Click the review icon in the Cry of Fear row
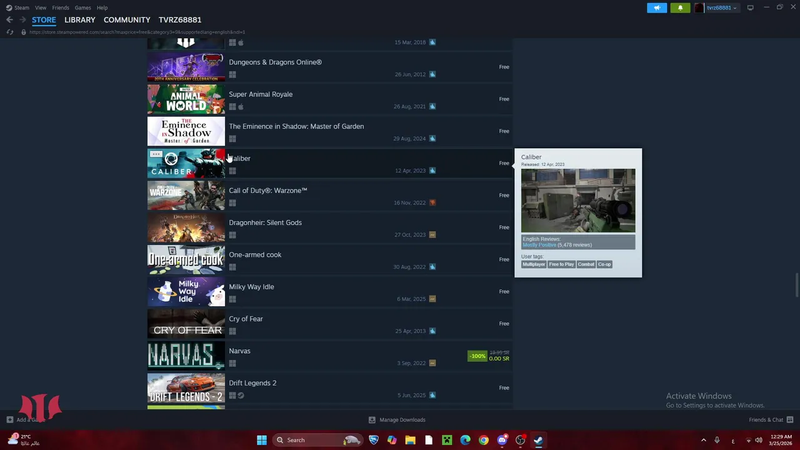This screenshot has width=800, height=450. [x=432, y=331]
